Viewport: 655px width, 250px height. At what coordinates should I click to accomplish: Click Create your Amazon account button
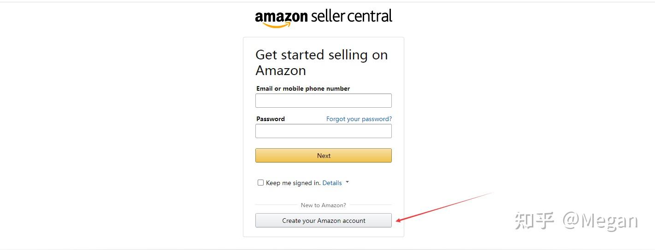[x=324, y=221]
